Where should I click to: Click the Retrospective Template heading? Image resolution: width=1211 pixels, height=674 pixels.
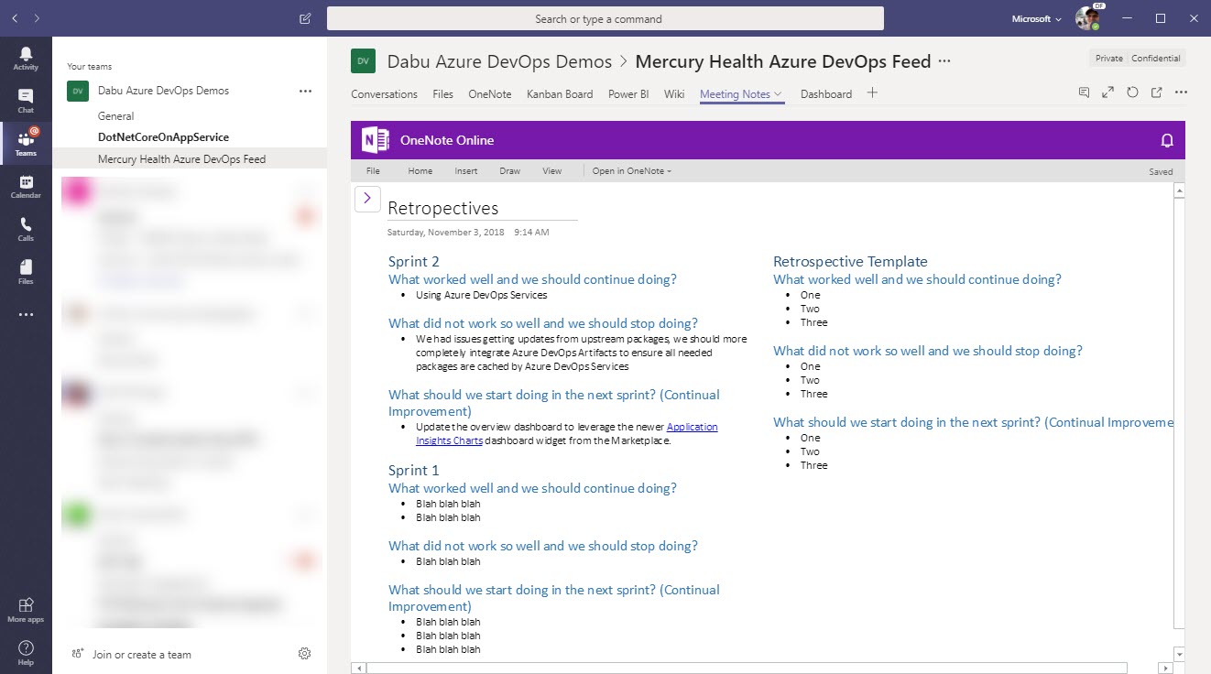[850, 262]
